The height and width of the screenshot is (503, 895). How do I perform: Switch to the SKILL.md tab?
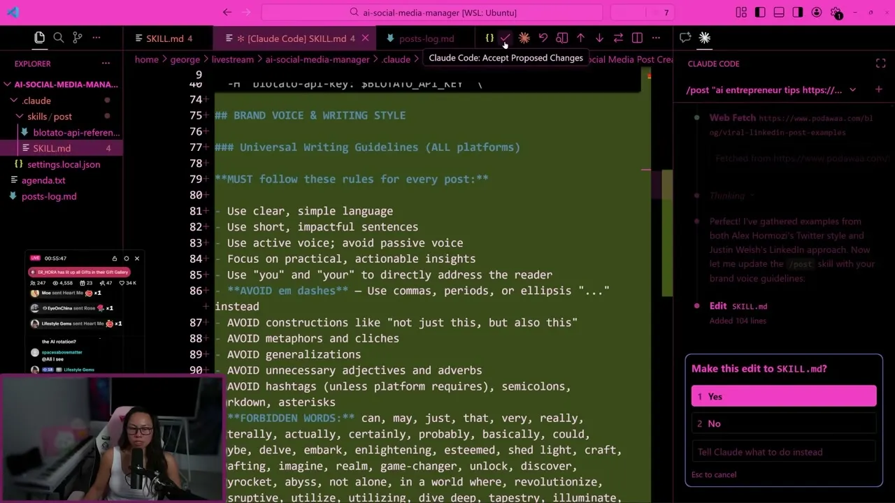point(164,38)
